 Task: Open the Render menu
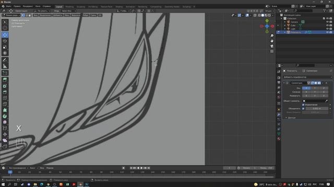click(28, 6)
